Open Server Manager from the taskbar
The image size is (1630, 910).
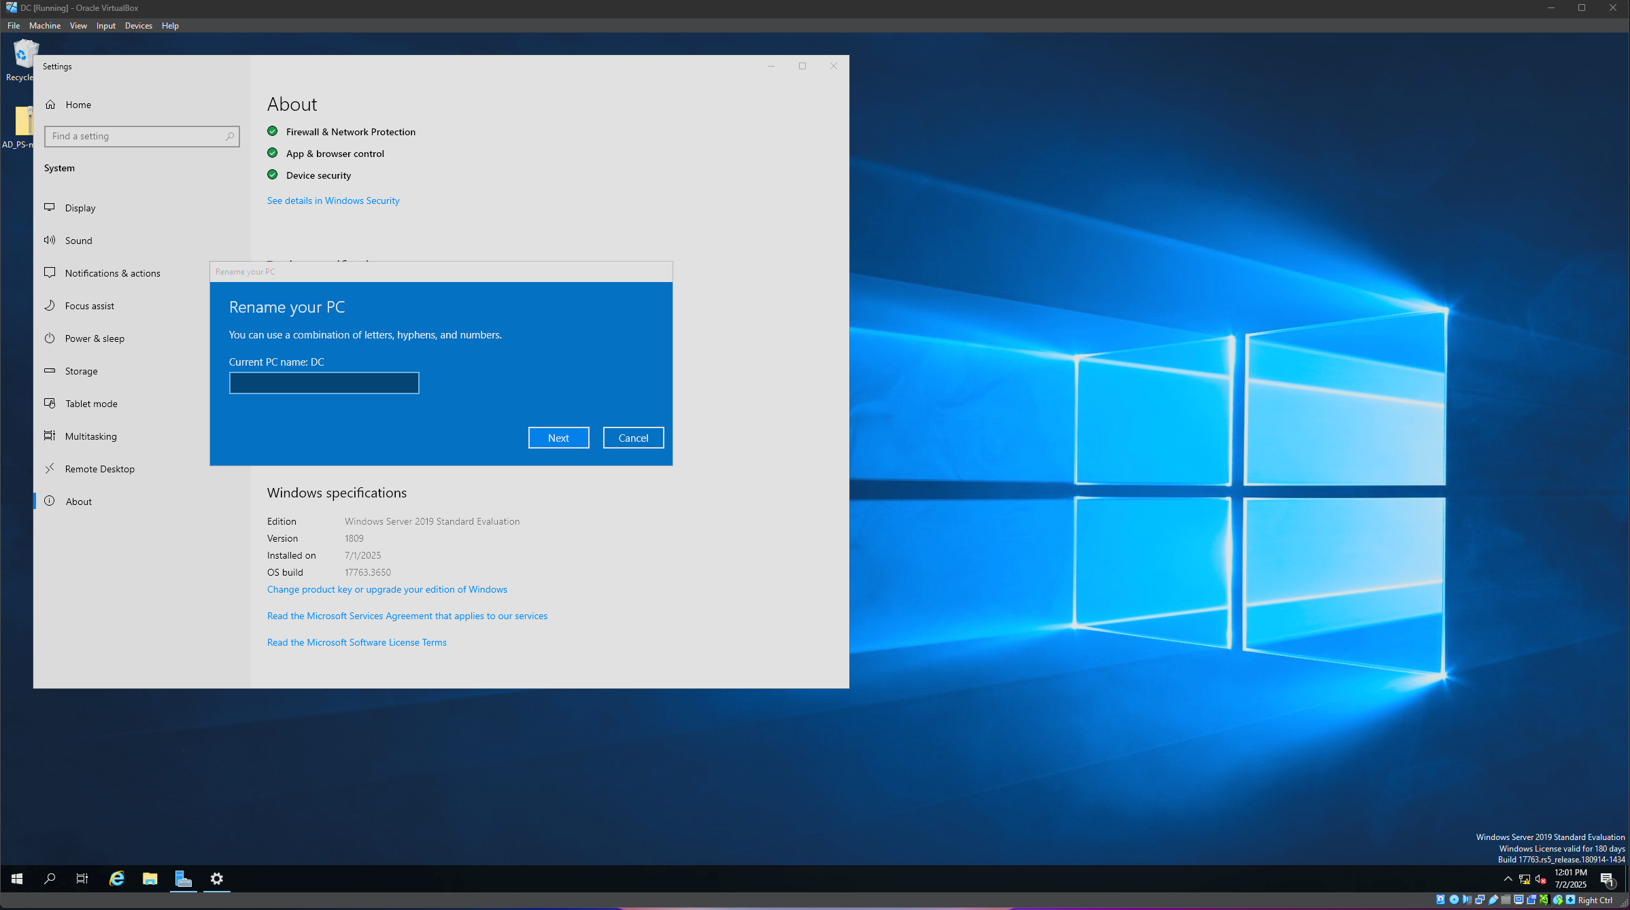(183, 879)
